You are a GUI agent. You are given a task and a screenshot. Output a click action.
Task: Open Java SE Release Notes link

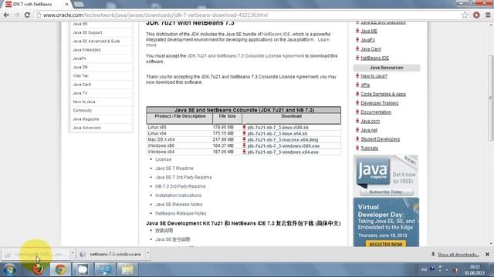pos(178,205)
